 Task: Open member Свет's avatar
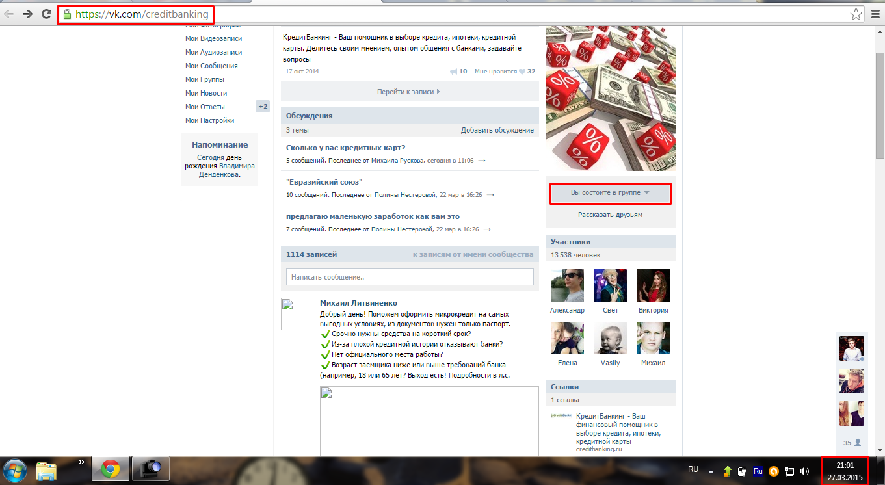tap(611, 285)
